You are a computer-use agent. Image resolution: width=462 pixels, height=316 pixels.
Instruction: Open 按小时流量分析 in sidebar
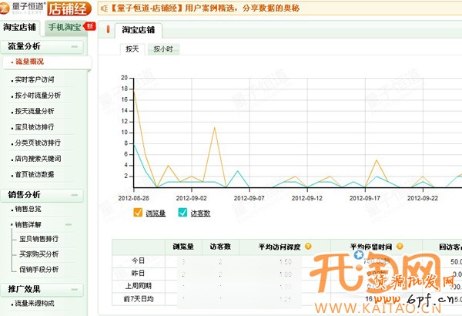(37, 96)
